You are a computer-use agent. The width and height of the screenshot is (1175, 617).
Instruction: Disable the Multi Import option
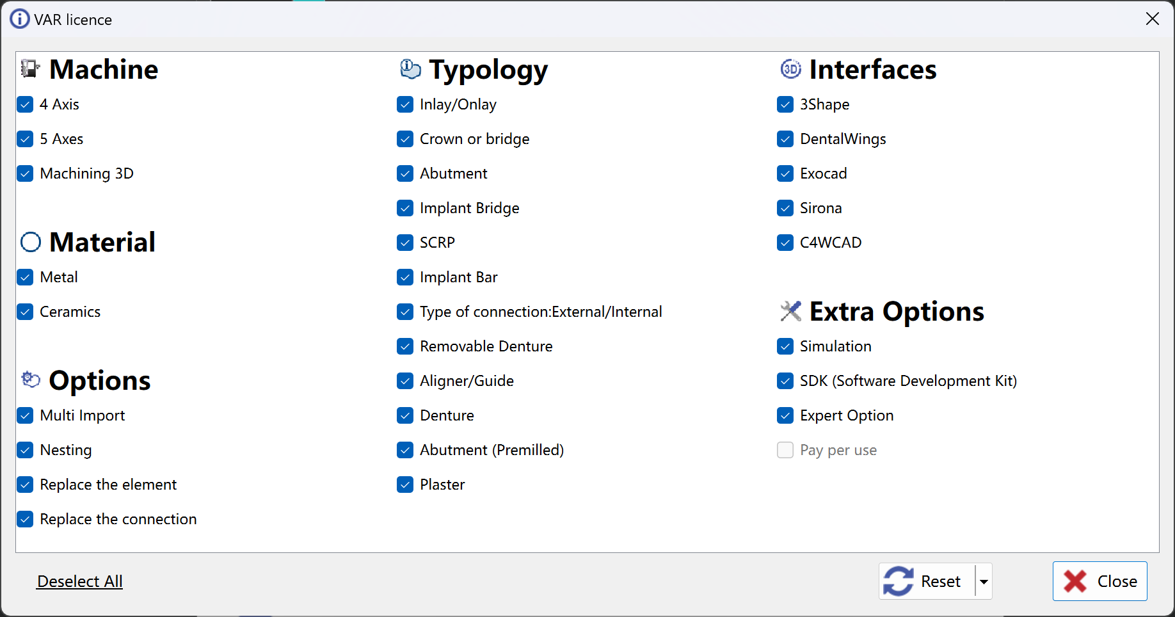click(25, 415)
